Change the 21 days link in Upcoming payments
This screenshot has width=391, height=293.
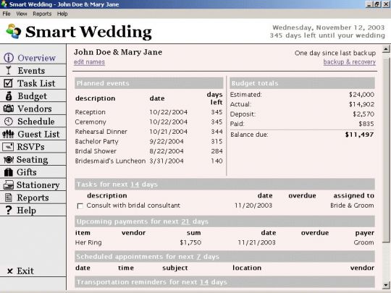pyautogui.click(x=185, y=221)
